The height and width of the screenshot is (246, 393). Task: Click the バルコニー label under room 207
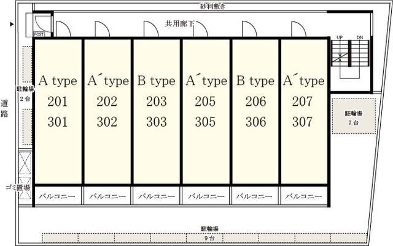(x=303, y=196)
